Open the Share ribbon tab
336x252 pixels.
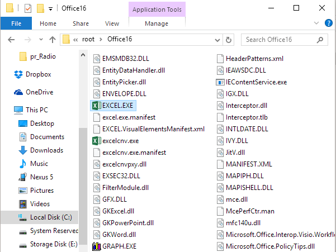(x=81, y=23)
